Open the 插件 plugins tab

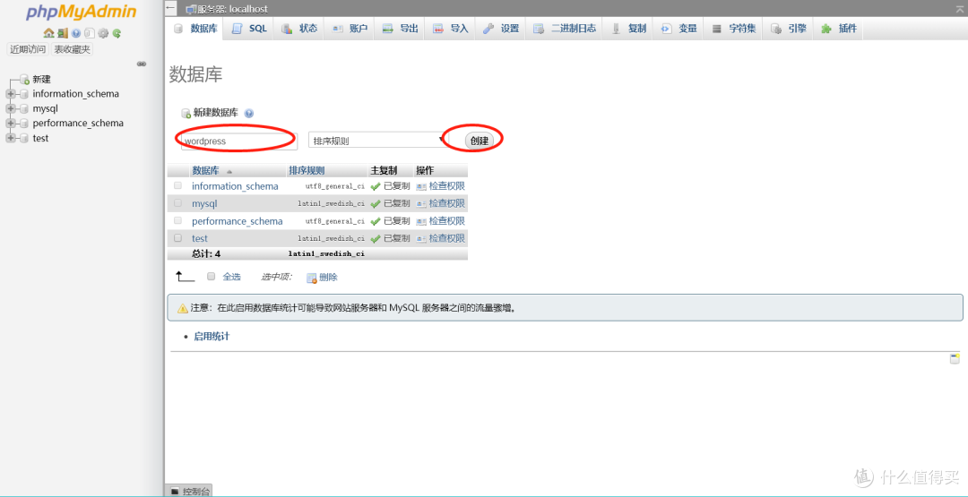click(x=838, y=29)
